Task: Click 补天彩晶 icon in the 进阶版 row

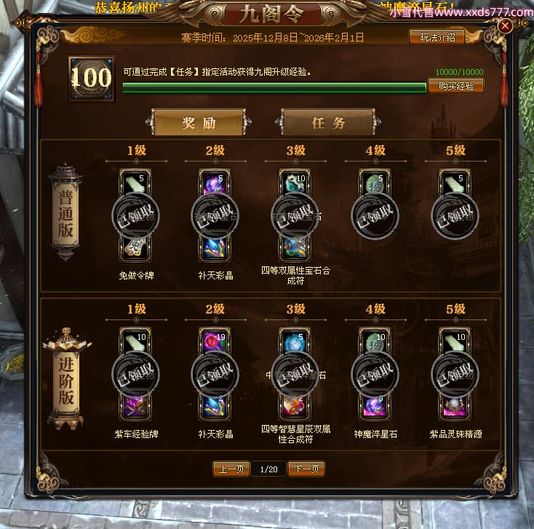Action: [215, 406]
